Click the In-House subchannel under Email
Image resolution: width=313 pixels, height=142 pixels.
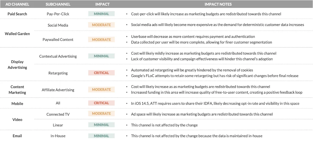(x=58, y=136)
